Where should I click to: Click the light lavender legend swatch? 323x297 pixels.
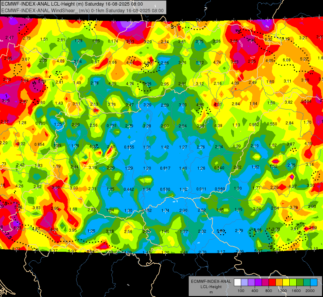(244, 282)
